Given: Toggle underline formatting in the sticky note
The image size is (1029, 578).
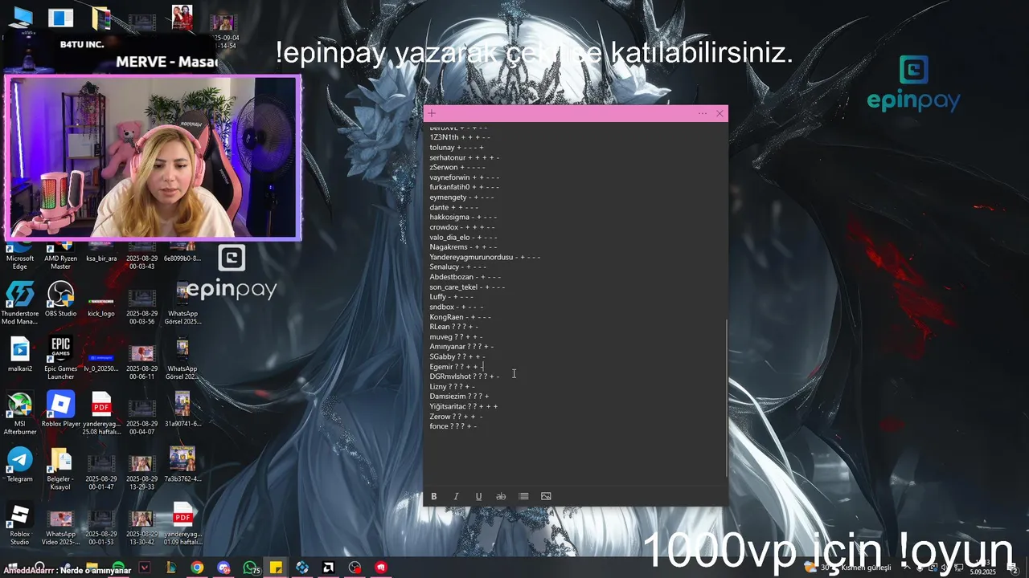Looking at the screenshot, I should point(478,496).
